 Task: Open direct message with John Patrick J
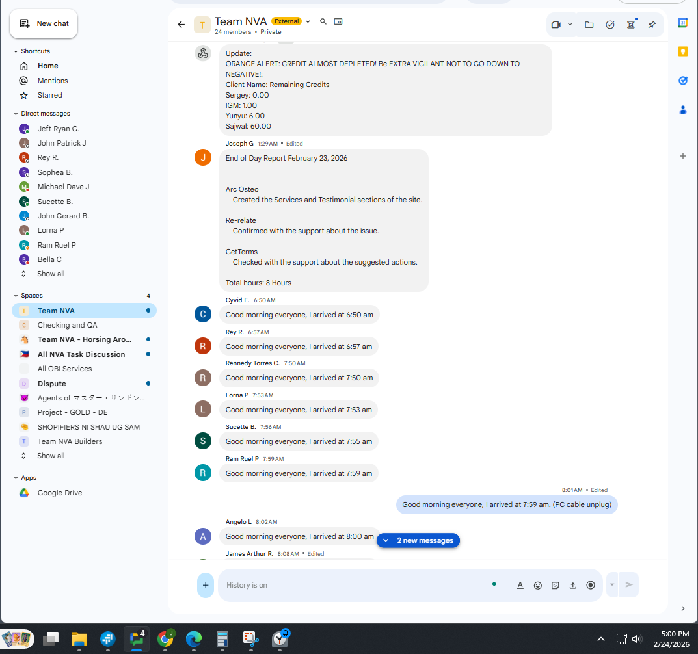click(x=62, y=143)
